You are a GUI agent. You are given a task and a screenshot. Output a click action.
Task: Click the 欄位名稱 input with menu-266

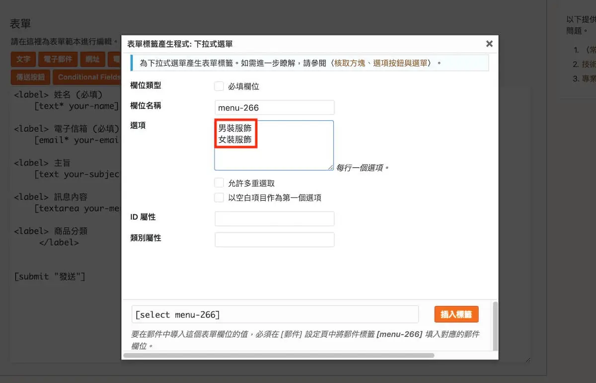pyautogui.click(x=275, y=107)
